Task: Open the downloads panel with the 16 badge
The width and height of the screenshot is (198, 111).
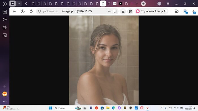Action: [x=194, y=12]
